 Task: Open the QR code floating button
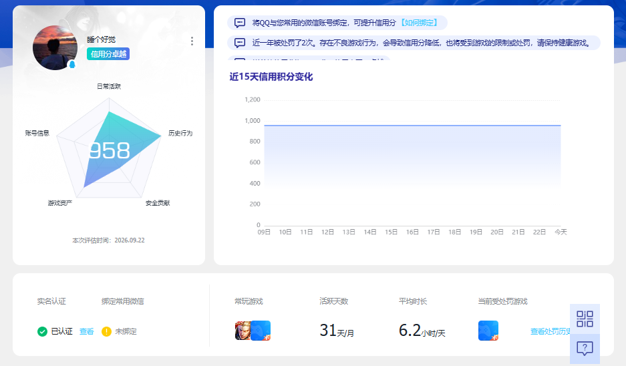[x=585, y=319]
